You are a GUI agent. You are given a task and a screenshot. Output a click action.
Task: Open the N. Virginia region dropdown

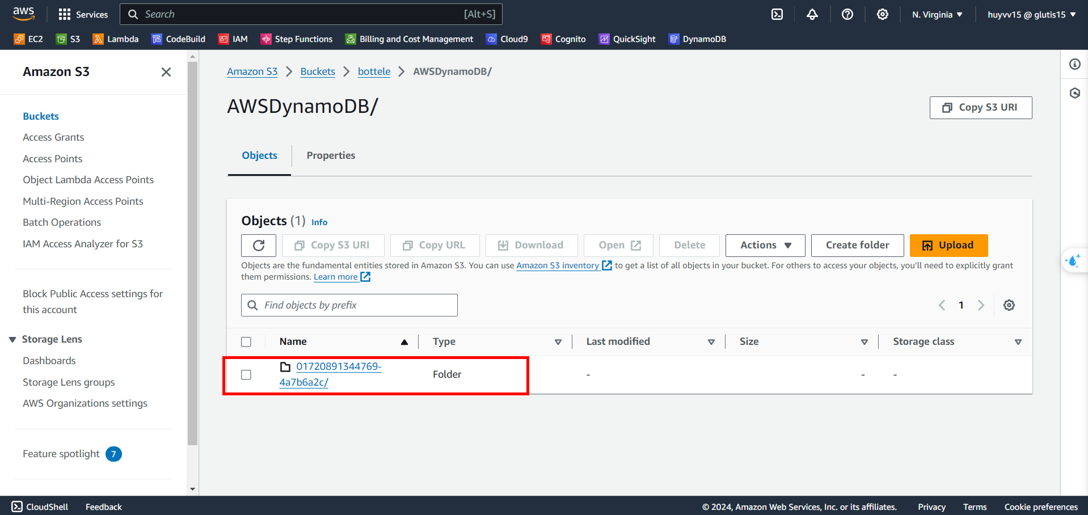tap(937, 15)
